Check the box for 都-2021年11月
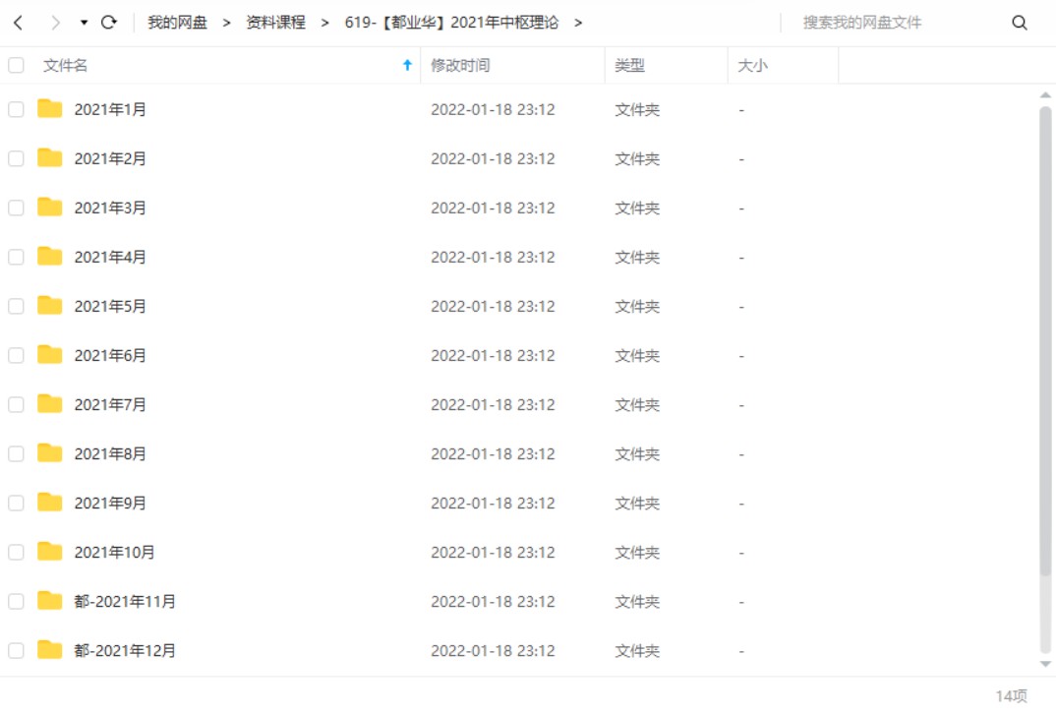The image size is (1056, 715). tap(16, 601)
